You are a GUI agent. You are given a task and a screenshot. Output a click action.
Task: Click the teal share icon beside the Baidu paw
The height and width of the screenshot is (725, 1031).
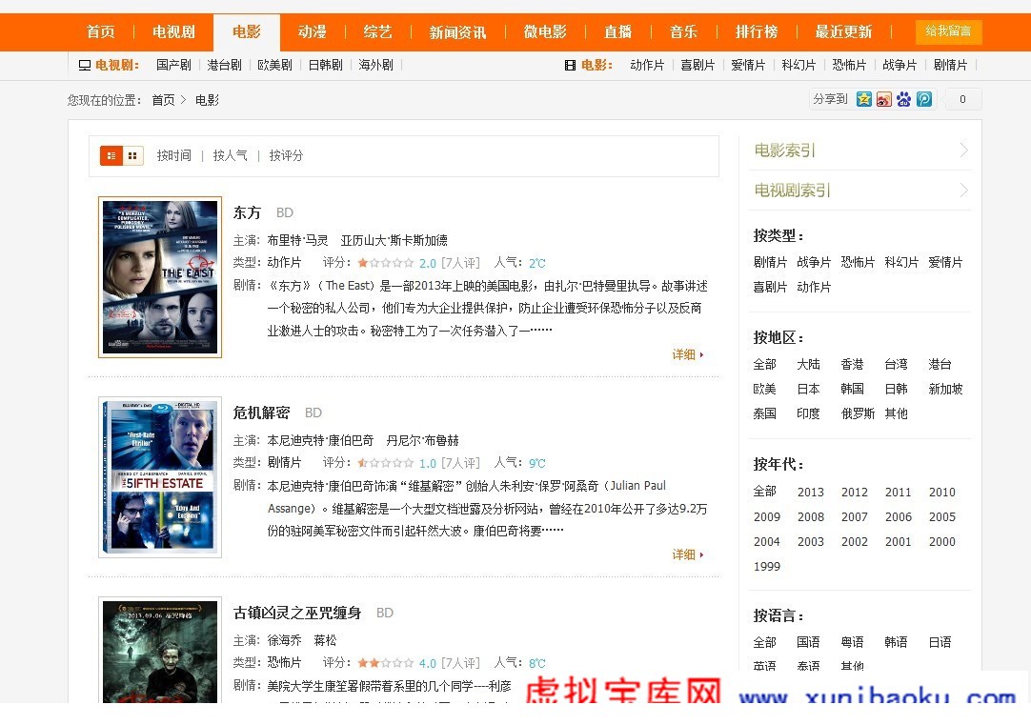[924, 99]
